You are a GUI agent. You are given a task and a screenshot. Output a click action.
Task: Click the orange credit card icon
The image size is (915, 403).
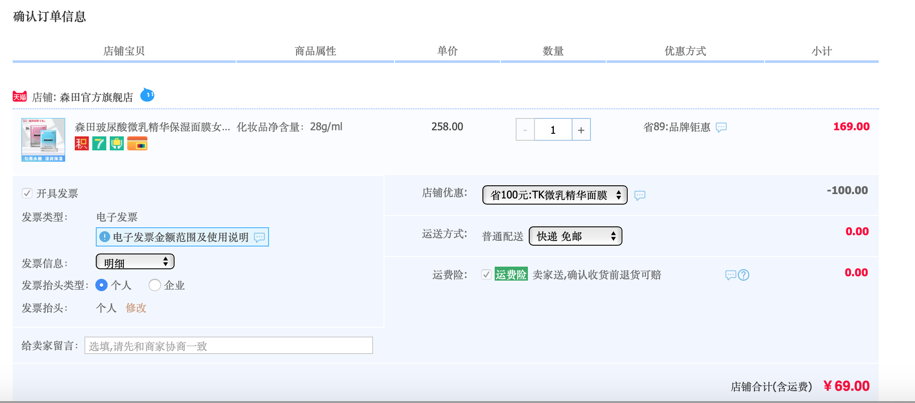click(x=137, y=143)
